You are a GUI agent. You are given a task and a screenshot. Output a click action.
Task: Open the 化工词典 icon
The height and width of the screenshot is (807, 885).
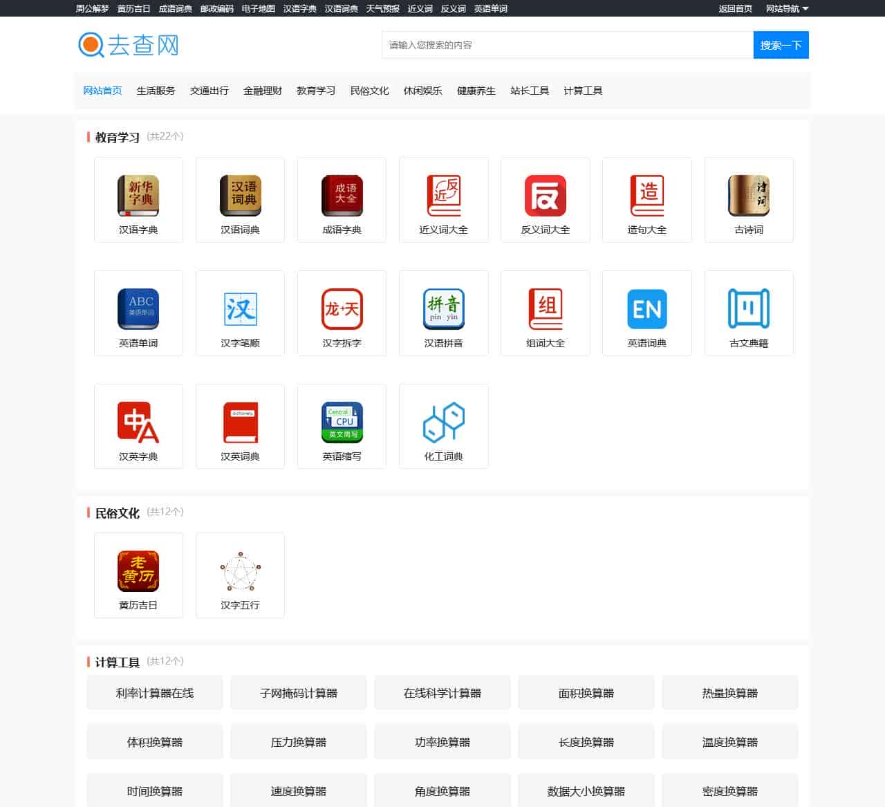(x=443, y=426)
